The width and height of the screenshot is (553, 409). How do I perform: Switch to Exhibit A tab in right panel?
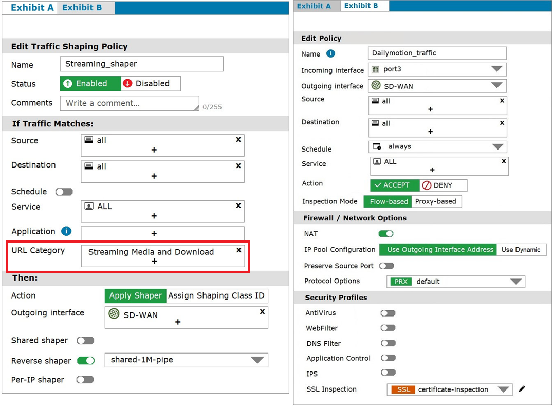[x=314, y=6]
